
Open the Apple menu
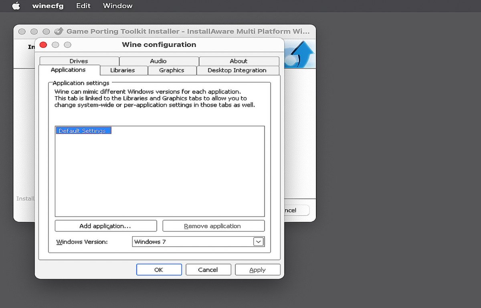point(16,6)
